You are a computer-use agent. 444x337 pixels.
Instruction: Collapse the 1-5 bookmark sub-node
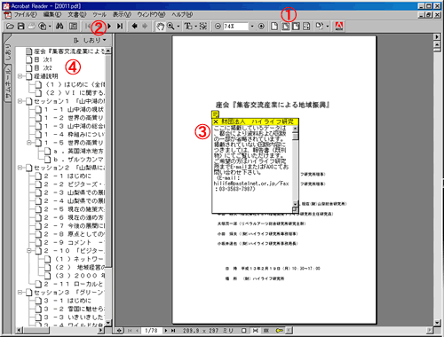(29, 143)
